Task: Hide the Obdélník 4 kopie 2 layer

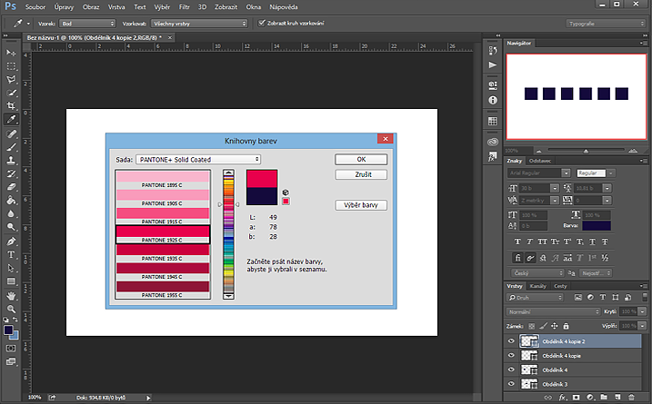Action: click(511, 341)
